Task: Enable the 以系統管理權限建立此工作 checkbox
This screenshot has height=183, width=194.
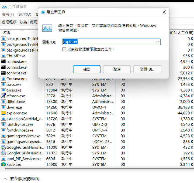Action: [x=64, y=49]
